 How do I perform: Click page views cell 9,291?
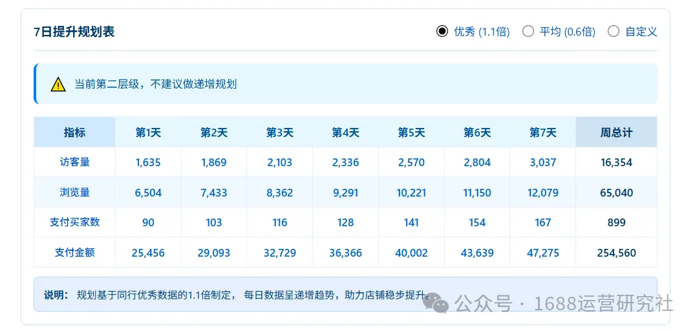click(345, 193)
